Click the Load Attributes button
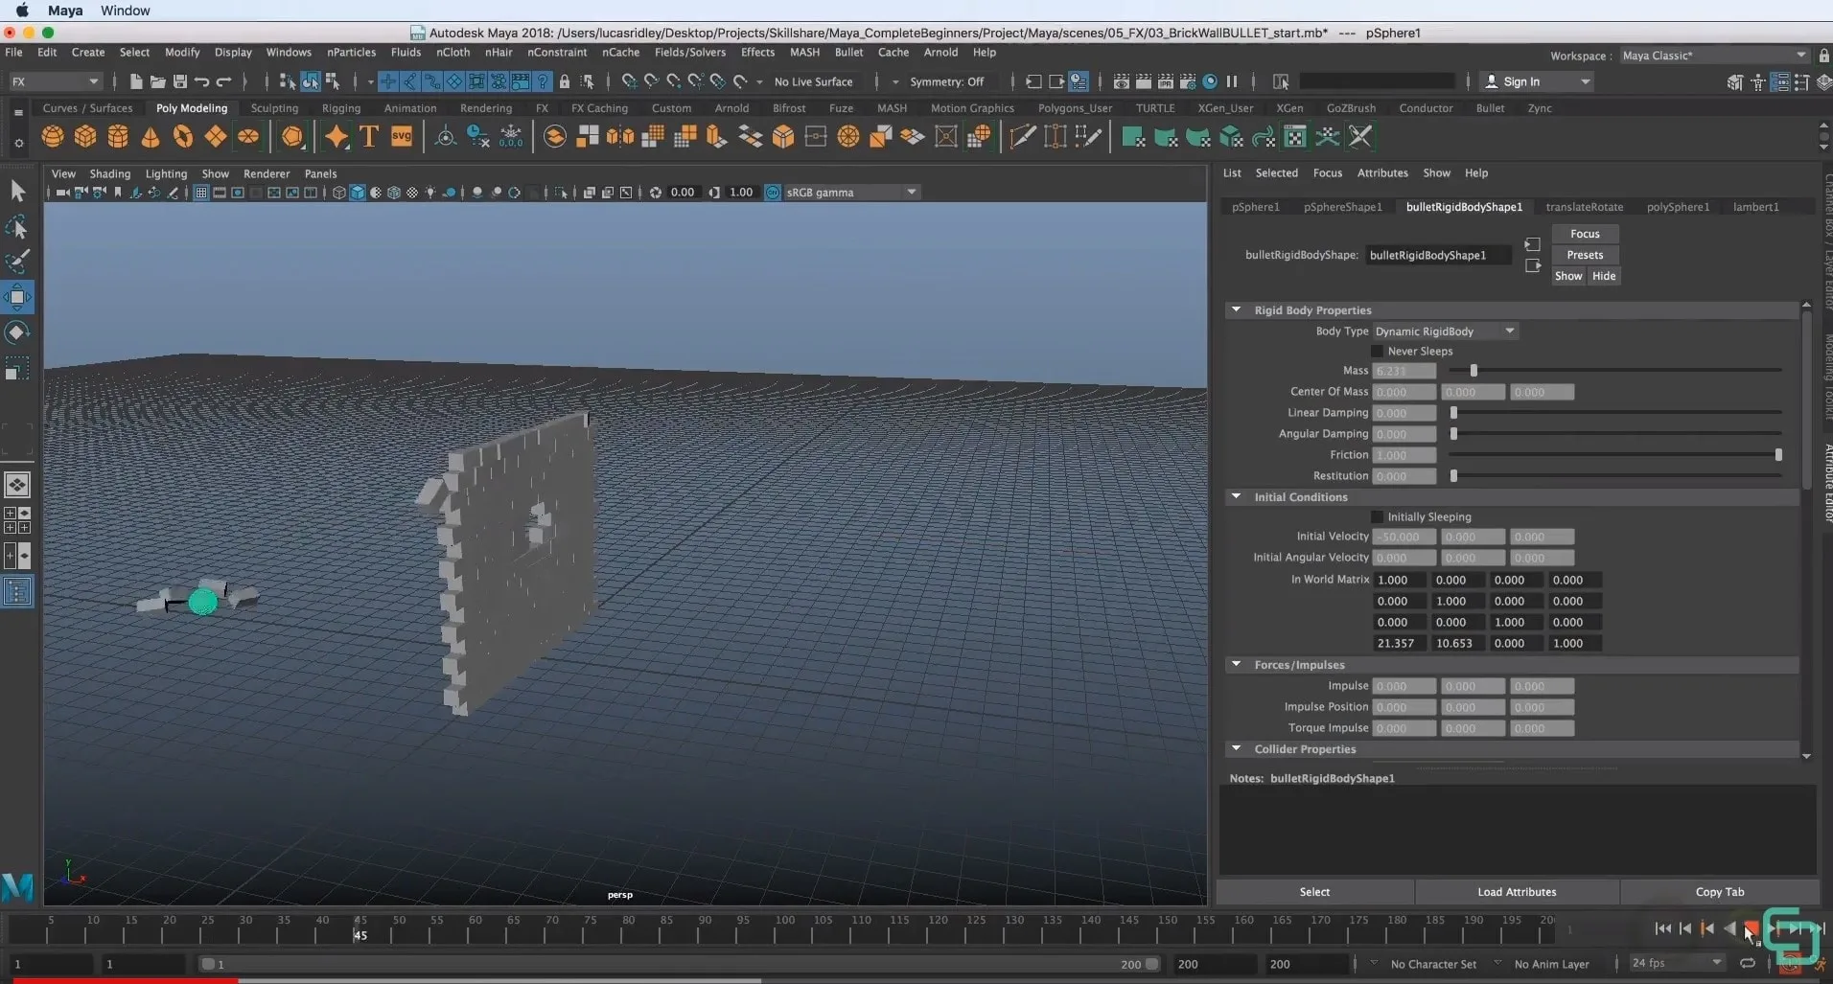This screenshot has width=1833, height=984. coord(1517,892)
